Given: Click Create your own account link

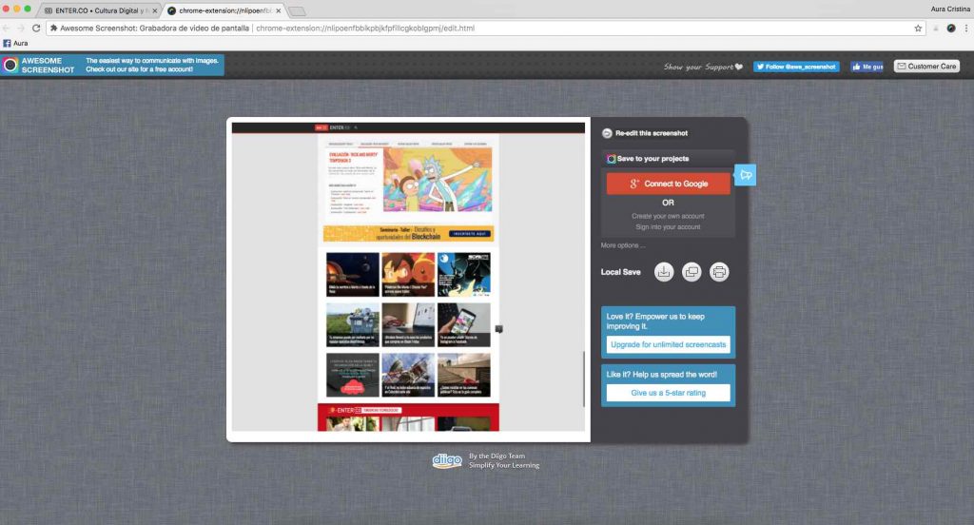Looking at the screenshot, I should click(668, 216).
